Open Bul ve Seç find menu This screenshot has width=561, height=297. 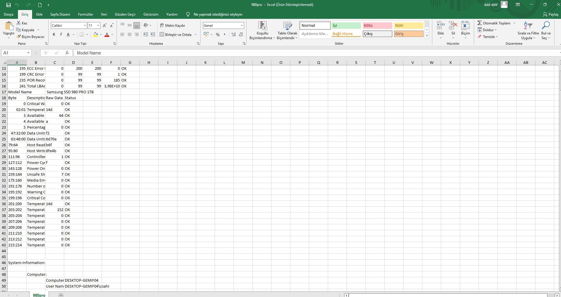point(546,30)
